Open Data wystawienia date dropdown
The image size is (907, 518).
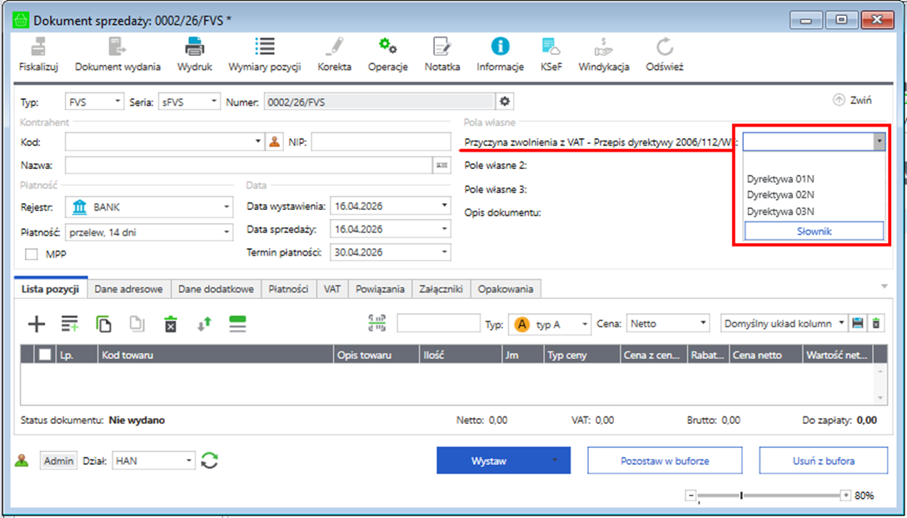444,206
